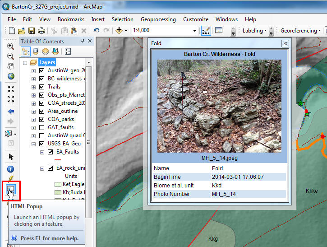Viewport: 327px width, 247px height.
Task: Open the Windows menu
Action: 226,19
